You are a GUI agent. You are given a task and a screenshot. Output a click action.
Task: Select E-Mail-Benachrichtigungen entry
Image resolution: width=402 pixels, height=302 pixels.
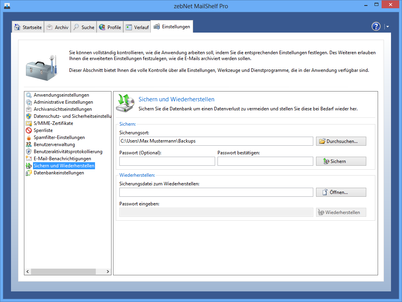(x=62, y=159)
